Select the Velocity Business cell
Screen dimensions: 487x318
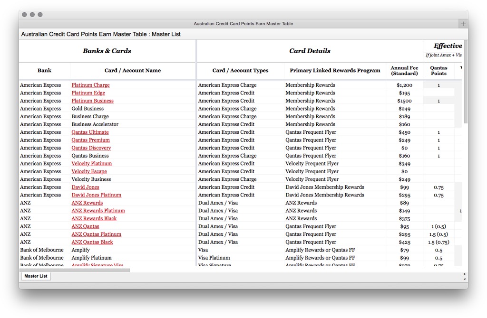pyautogui.click(x=133, y=179)
